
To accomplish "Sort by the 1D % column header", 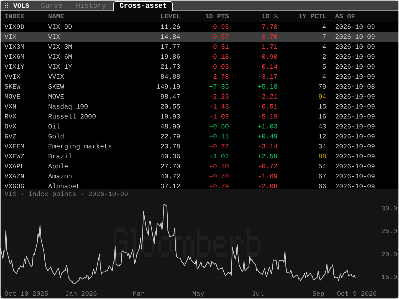I will (x=270, y=16).
